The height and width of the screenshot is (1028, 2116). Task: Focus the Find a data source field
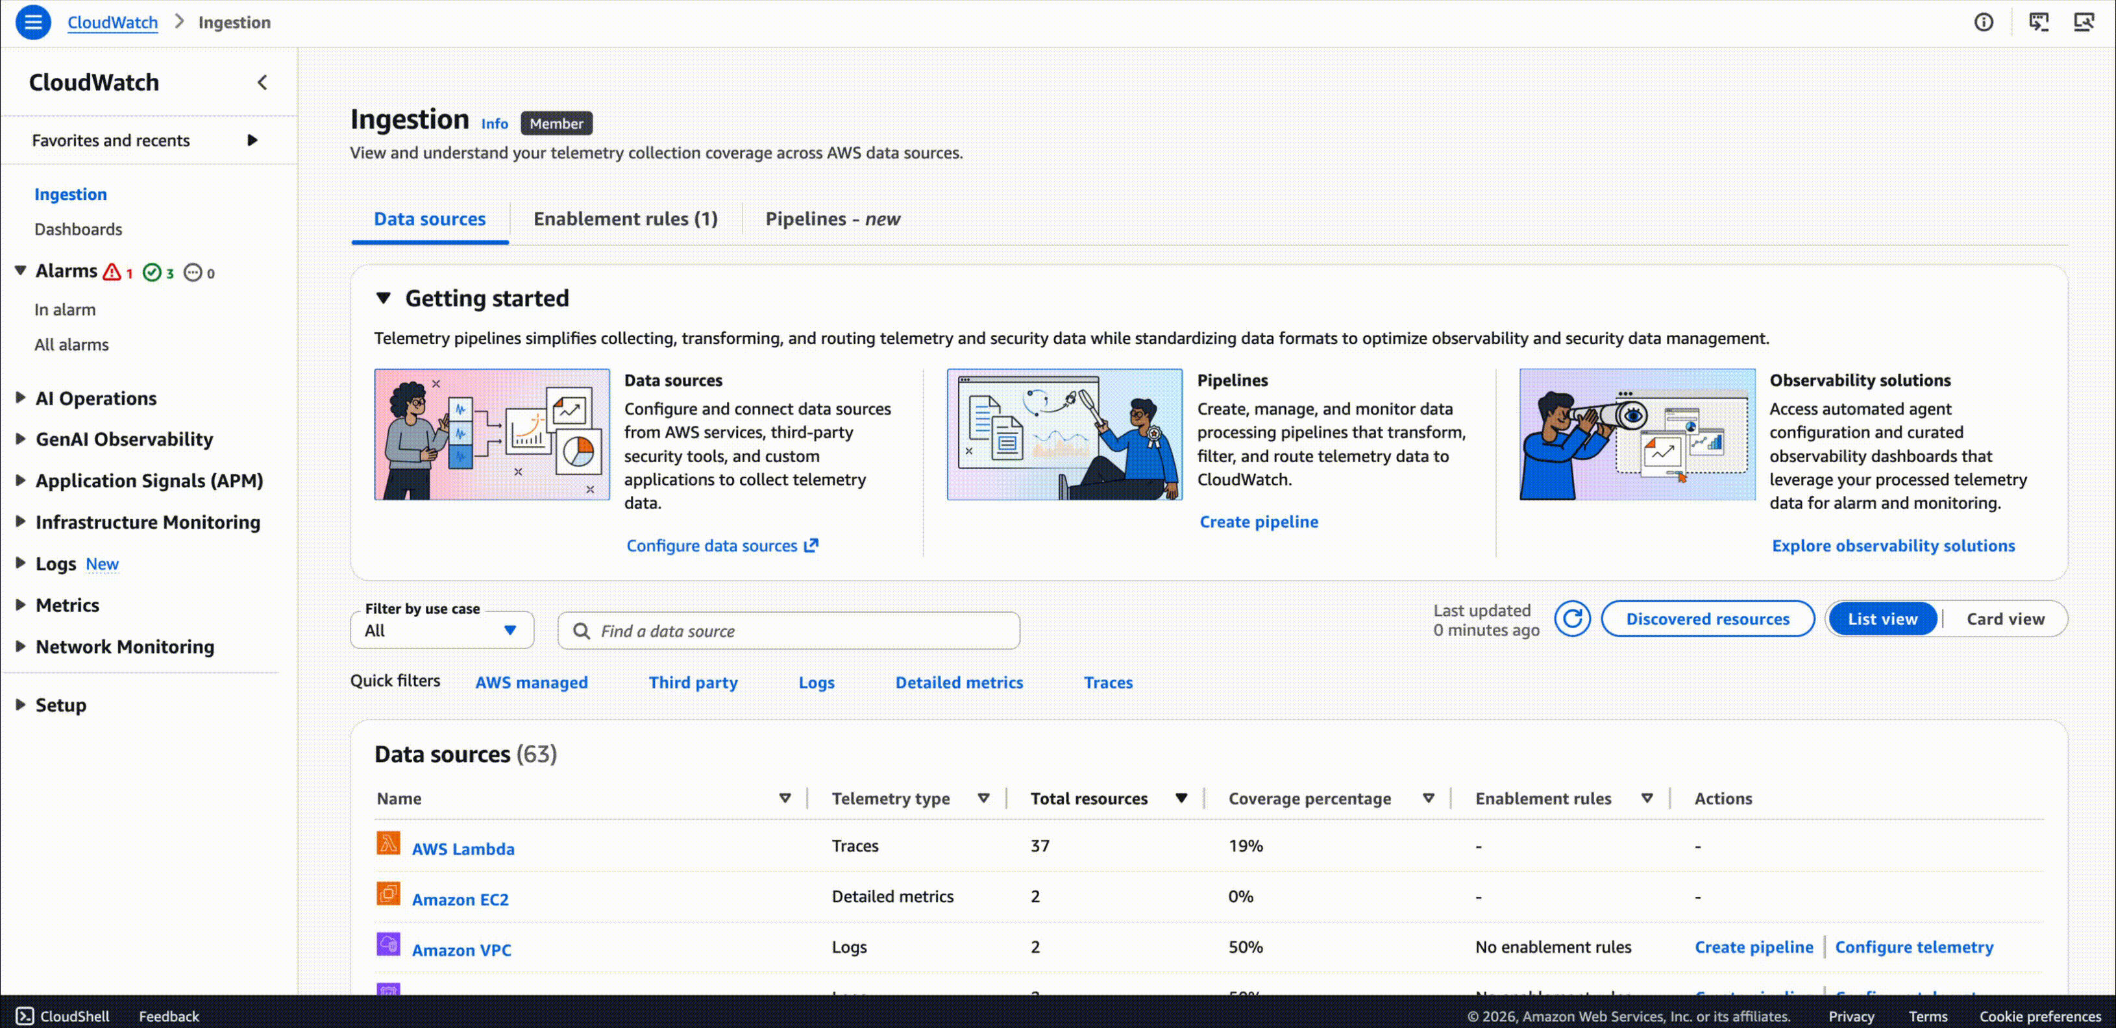(789, 631)
